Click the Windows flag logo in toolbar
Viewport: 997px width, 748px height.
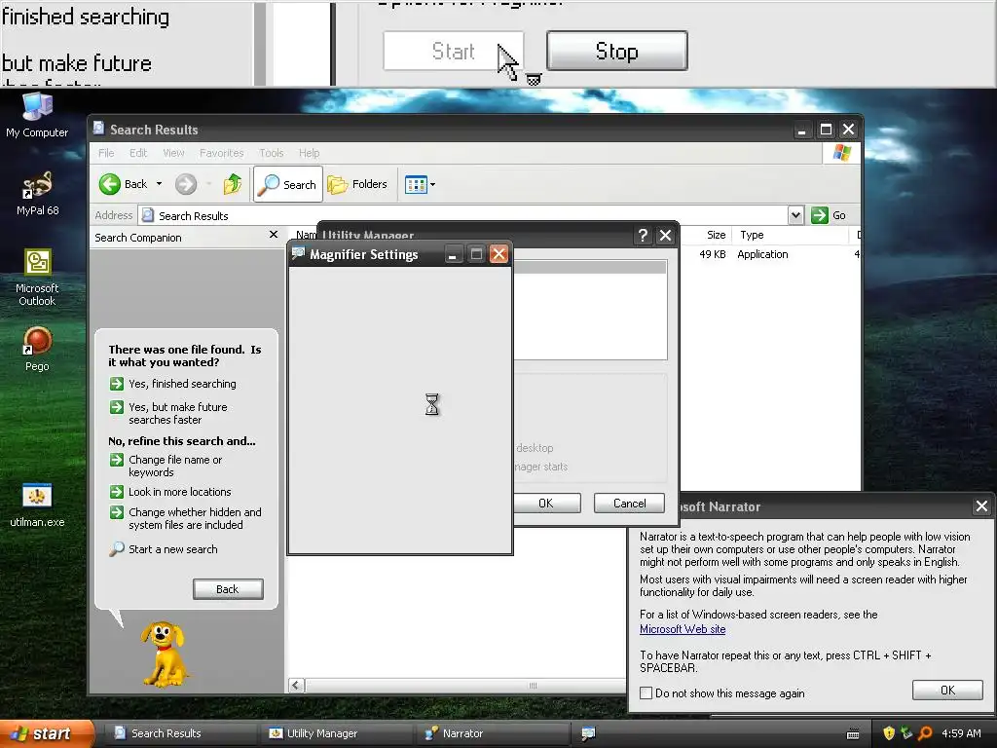[x=842, y=153]
